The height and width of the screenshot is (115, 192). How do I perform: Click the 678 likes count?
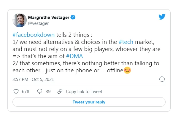point(26,92)
